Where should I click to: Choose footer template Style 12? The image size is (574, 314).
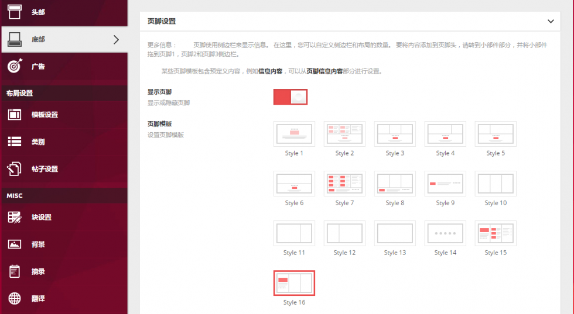click(x=344, y=233)
